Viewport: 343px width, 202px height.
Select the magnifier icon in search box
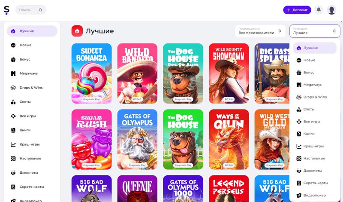point(40,10)
